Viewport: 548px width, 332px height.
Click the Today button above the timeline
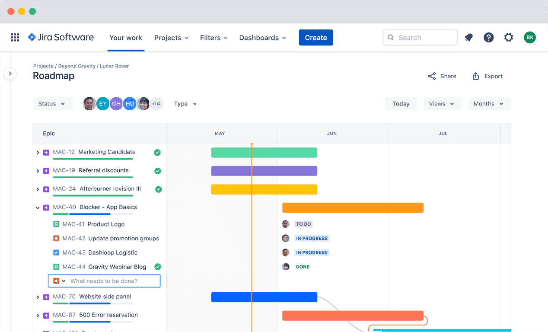click(x=401, y=103)
